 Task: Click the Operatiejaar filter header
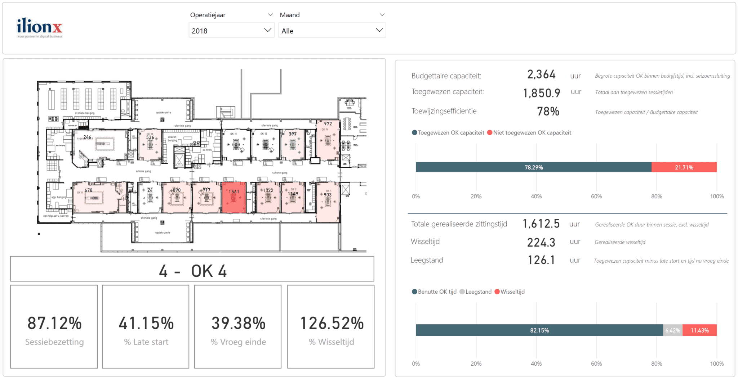coord(208,15)
